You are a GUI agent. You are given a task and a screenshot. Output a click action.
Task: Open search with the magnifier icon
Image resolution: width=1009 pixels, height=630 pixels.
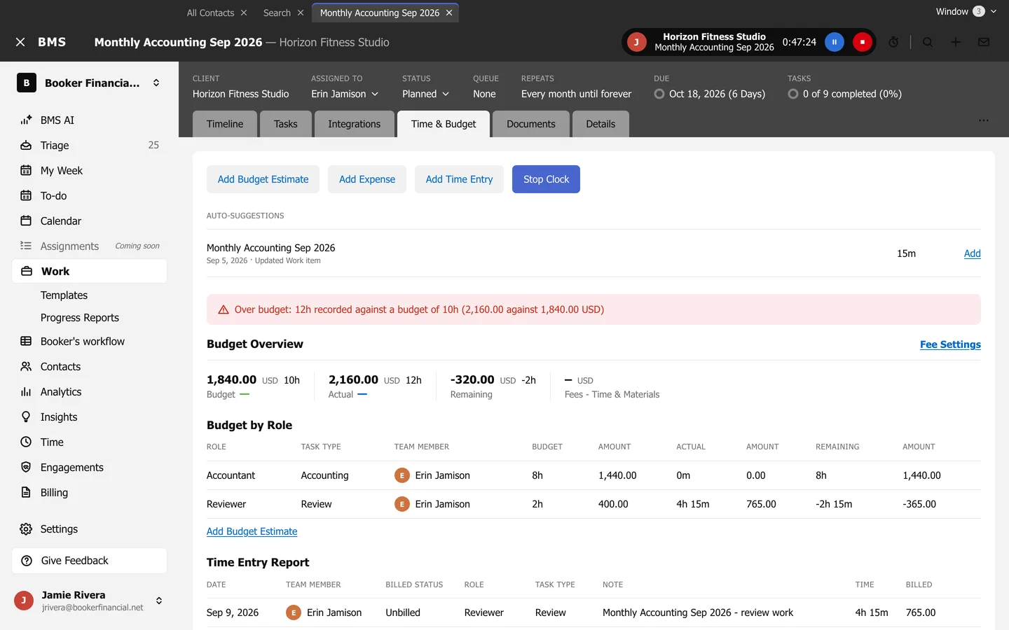(x=928, y=42)
